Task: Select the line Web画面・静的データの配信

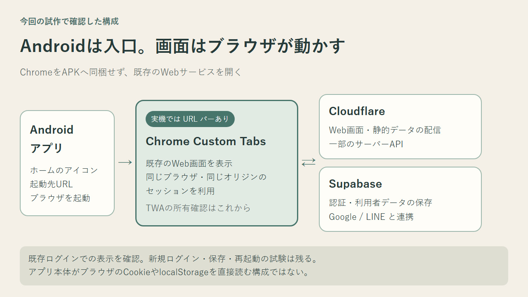Action: coord(385,130)
